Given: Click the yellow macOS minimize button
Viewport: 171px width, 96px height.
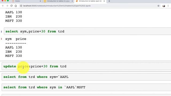Looking at the screenshot, I should click(x=5, y=1).
